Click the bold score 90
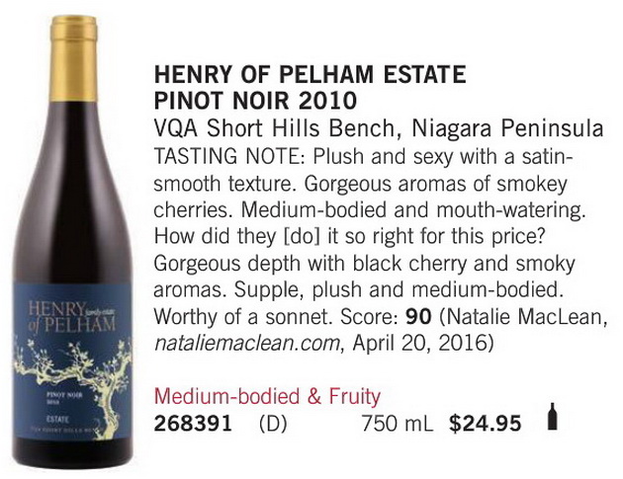623x479 pixels. 418,317
